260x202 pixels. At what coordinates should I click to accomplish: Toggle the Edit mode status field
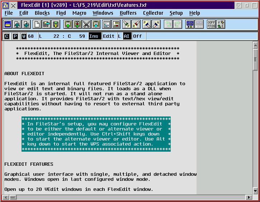click(109, 36)
